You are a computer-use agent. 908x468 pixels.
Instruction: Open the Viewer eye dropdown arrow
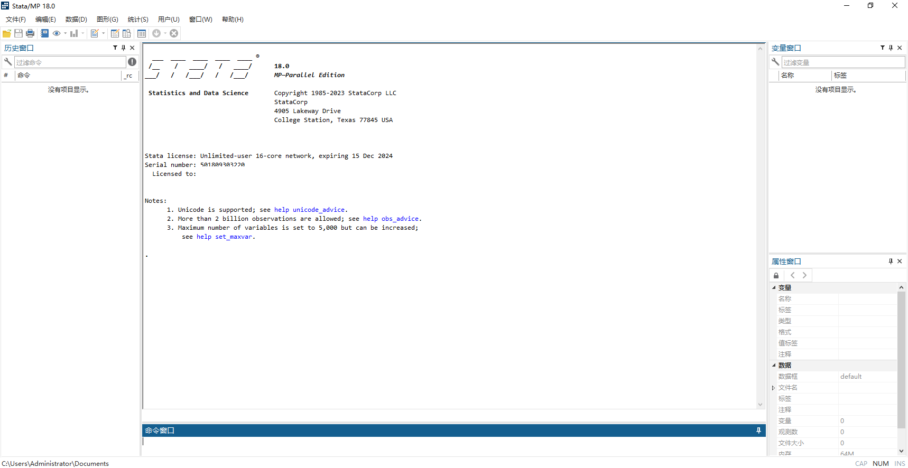(x=66, y=33)
